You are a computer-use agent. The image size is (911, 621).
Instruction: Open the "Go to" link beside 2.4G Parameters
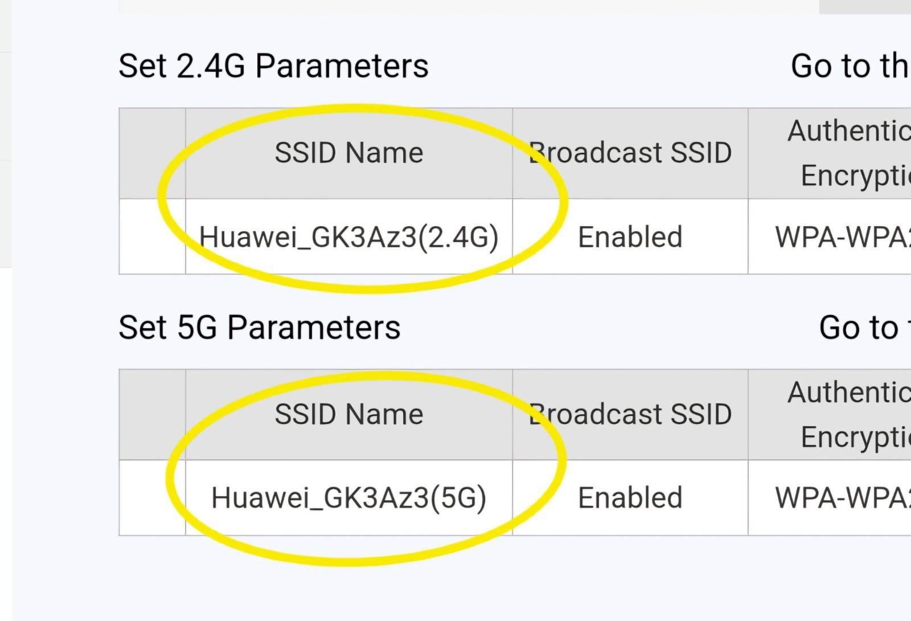click(850, 66)
